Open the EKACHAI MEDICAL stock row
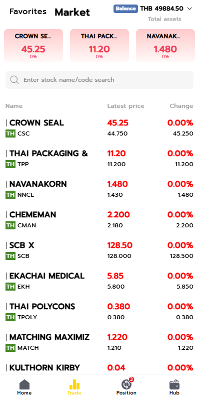The image size is (197, 398). pyautogui.click(x=99, y=281)
